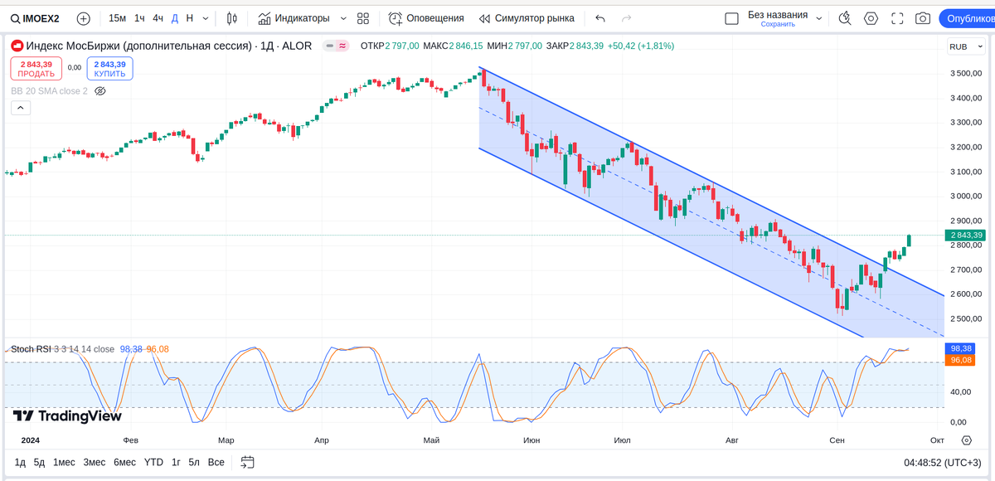Undo the last chart action

tap(600, 18)
